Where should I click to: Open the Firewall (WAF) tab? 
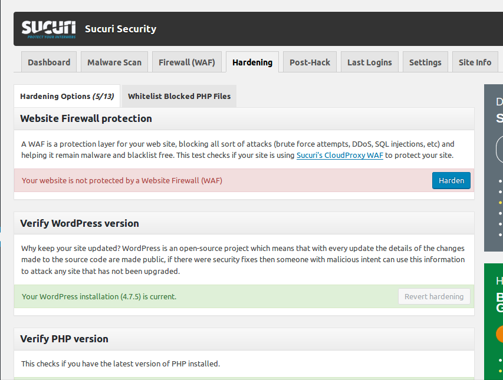point(187,62)
